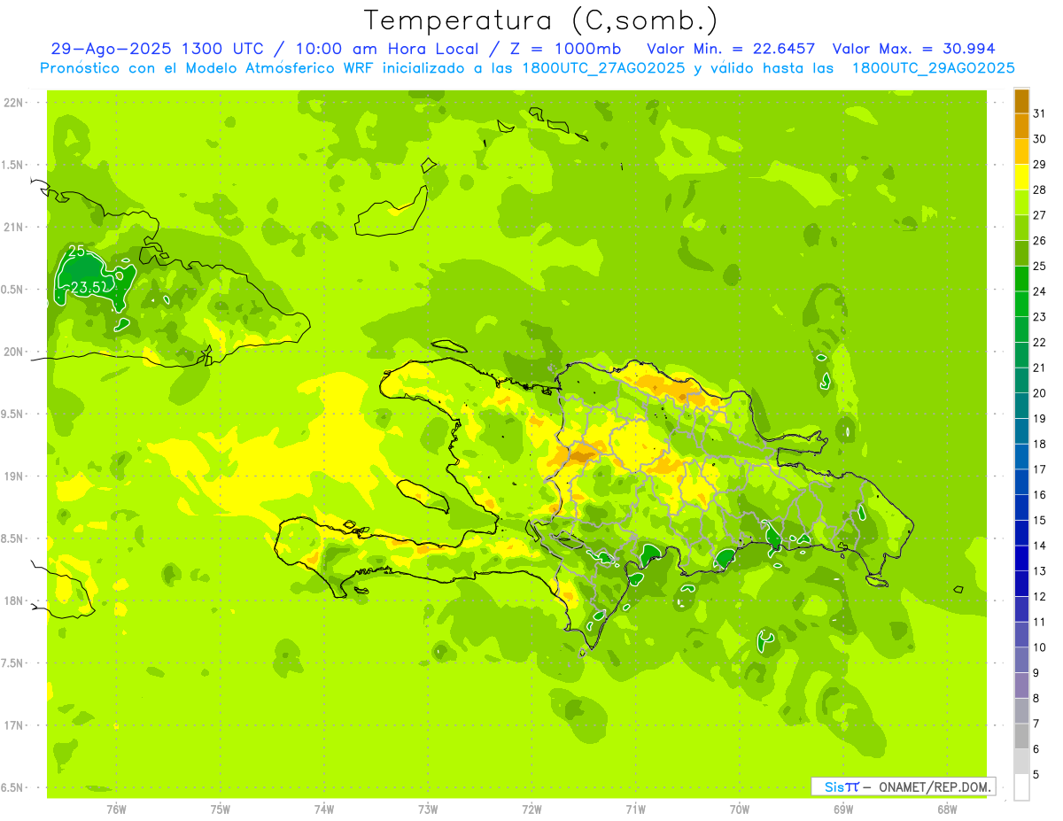Pick the yellow legend swatch between 28 and 29
The image size is (1063, 821).
coord(1021,177)
